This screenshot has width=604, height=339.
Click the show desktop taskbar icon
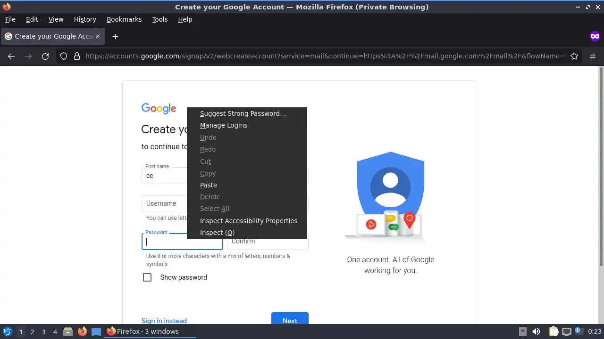tap(96, 331)
